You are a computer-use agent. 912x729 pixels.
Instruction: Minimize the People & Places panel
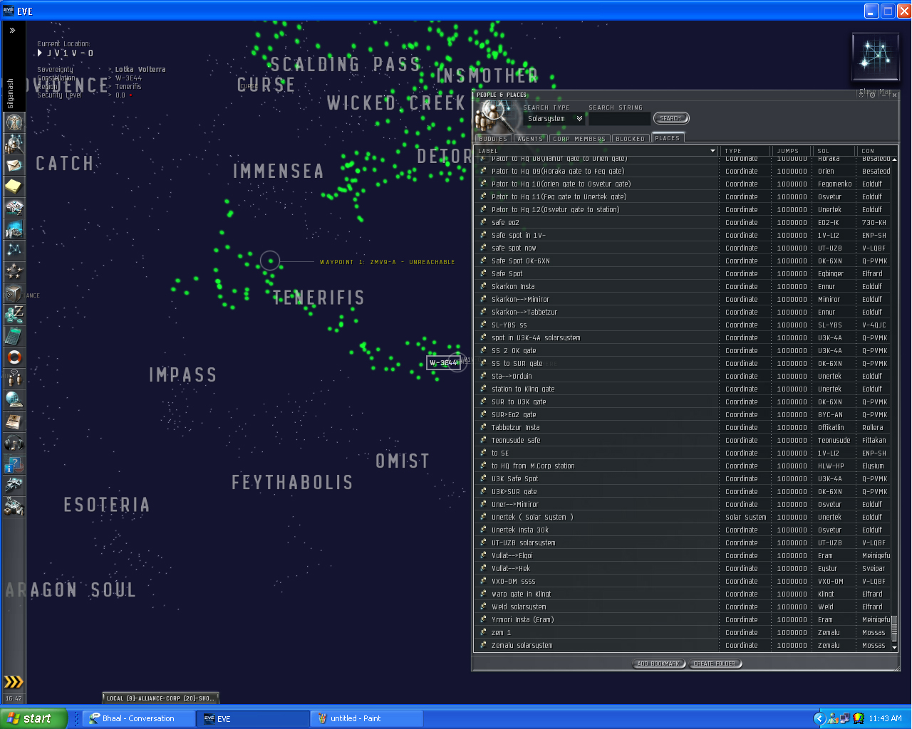point(883,95)
